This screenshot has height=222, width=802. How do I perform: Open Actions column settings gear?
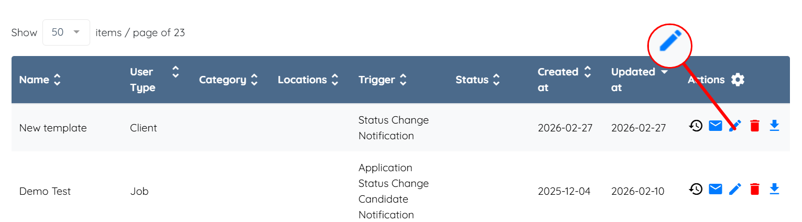(738, 80)
